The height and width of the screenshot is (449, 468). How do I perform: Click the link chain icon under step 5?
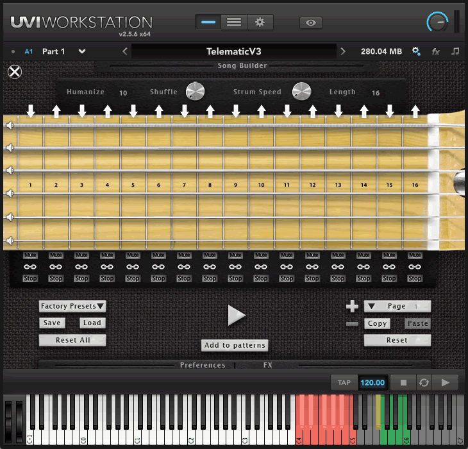133,266
